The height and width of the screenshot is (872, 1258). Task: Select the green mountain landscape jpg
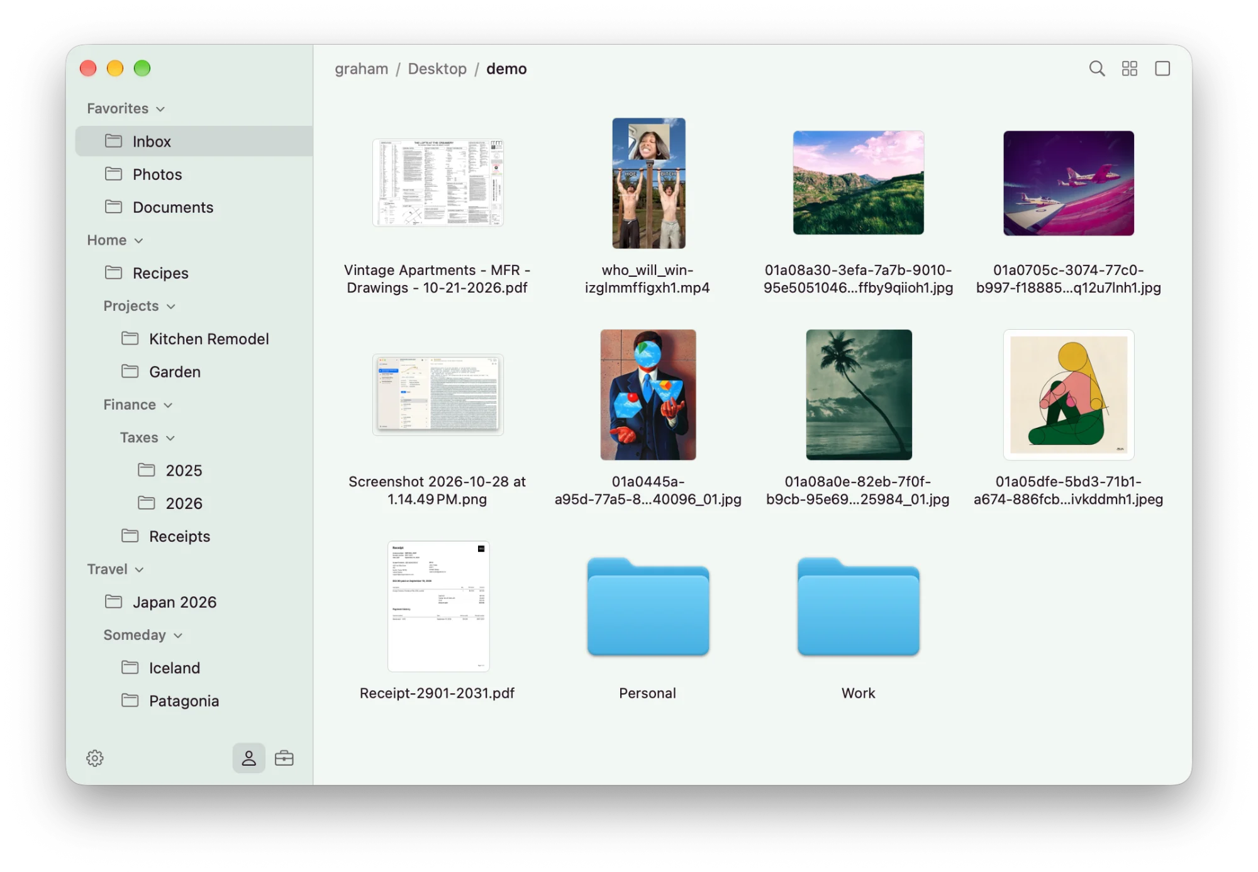pos(858,182)
